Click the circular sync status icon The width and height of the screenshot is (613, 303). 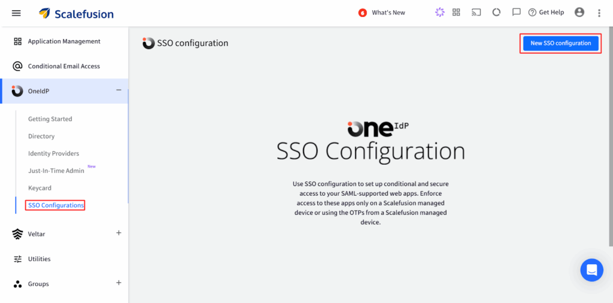point(496,13)
